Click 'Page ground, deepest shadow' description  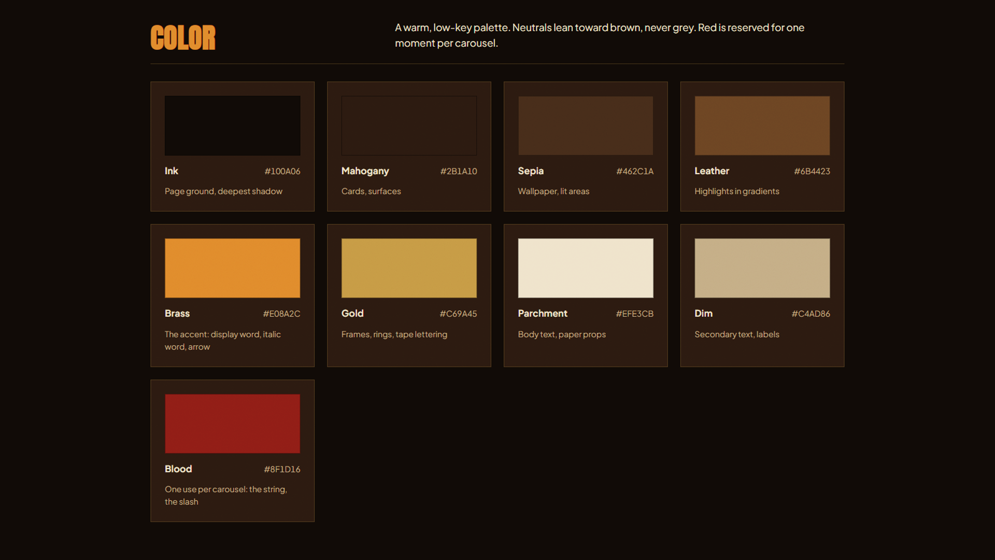coord(223,191)
